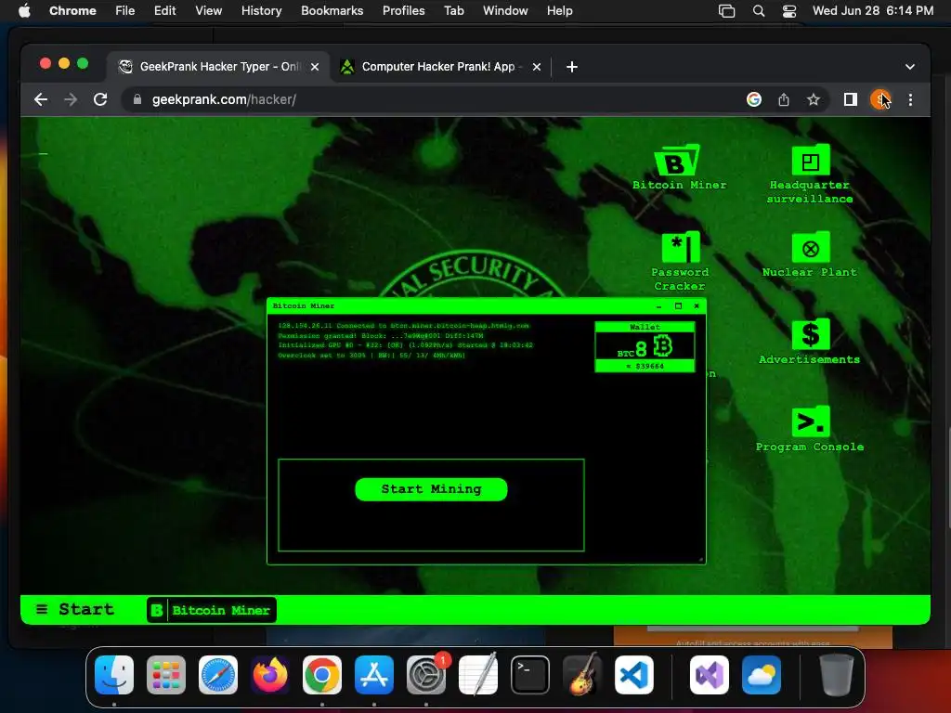Screen dimensions: 951x713
Task: Open the Bitcoin Miner desktop icon
Action: [679, 168]
